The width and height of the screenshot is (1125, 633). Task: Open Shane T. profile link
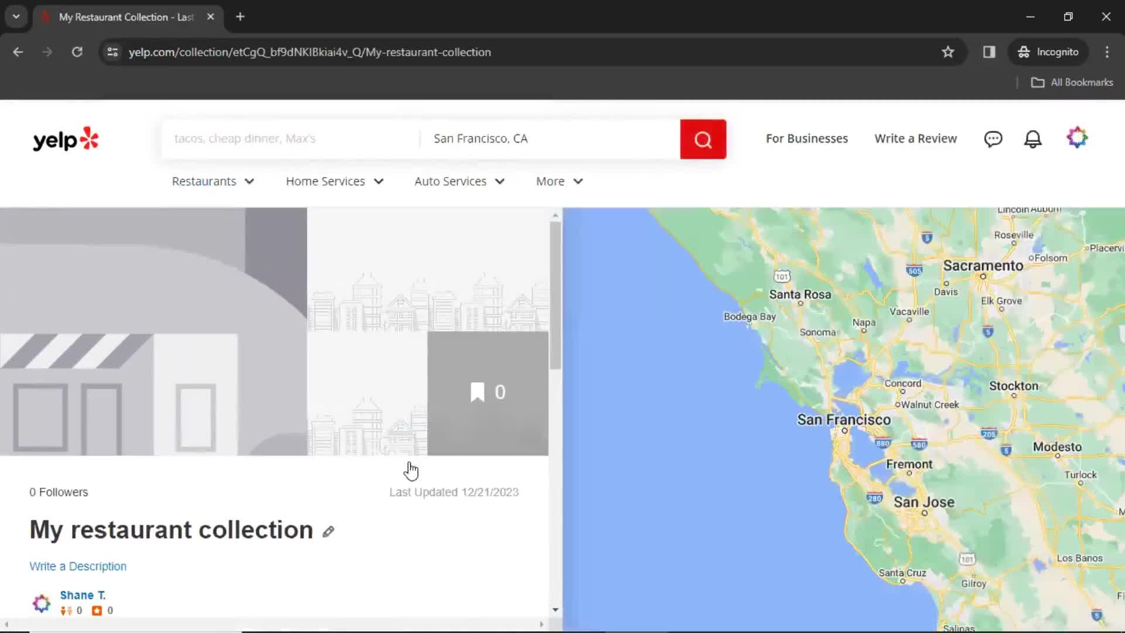point(83,595)
